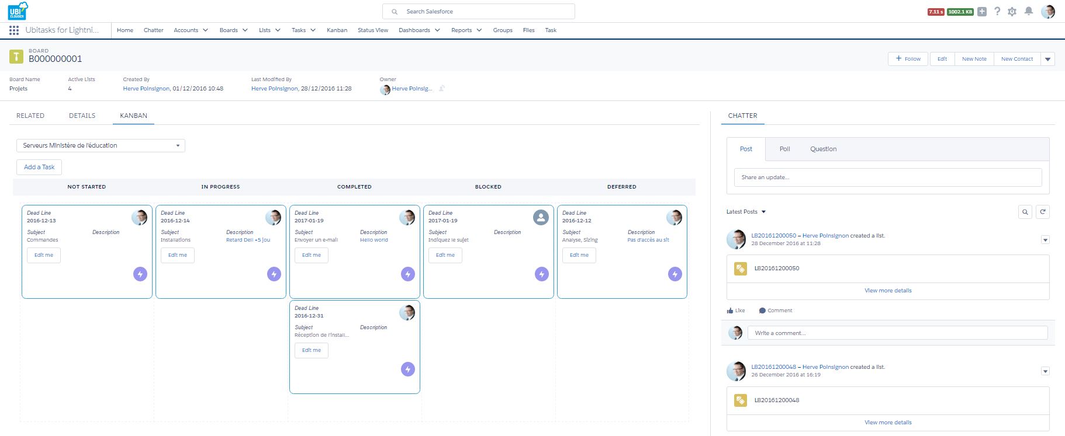Image resolution: width=1065 pixels, height=436 pixels.
Task: Click lightning icon on Envoyer un e-mail card
Action: click(408, 274)
